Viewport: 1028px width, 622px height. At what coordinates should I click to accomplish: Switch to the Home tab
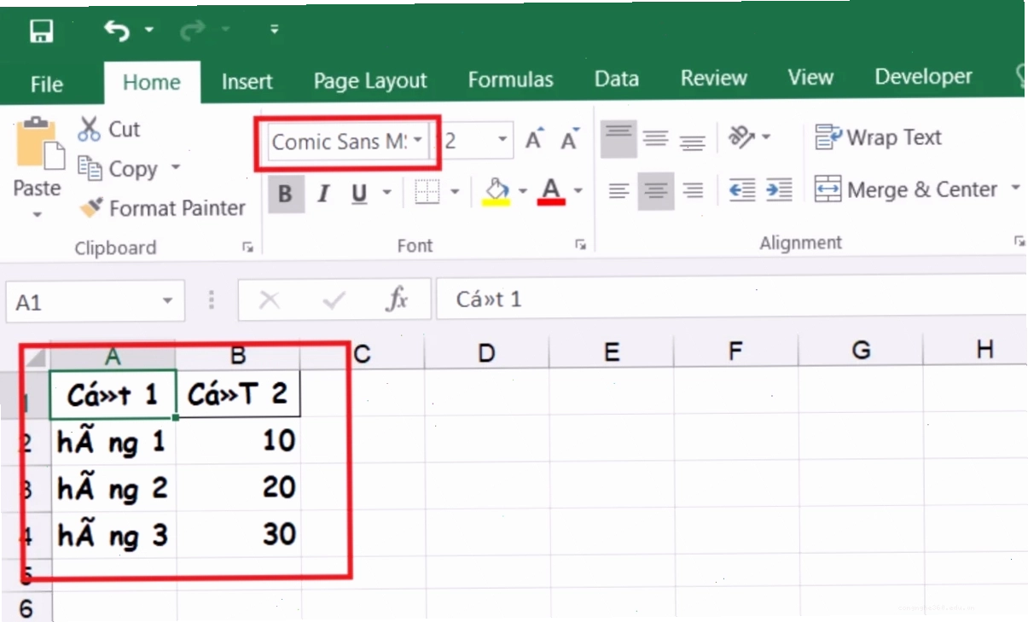[x=152, y=83]
